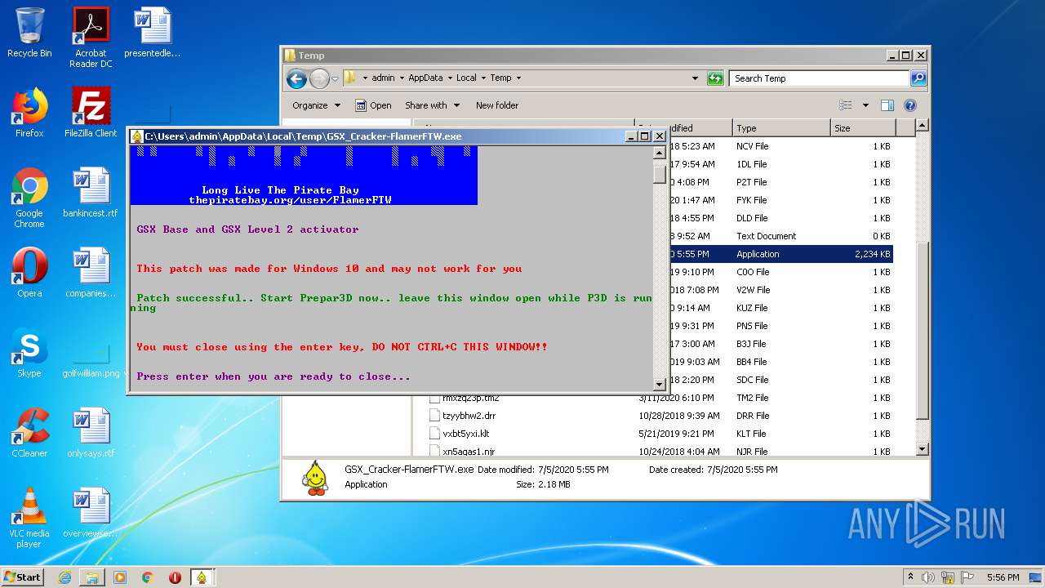This screenshot has width=1045, height=588.
Task: Focus the Search Temp input field
Action: click(x=819, y=78)
